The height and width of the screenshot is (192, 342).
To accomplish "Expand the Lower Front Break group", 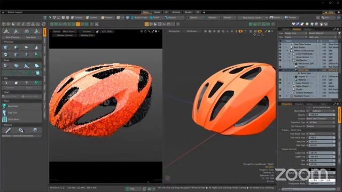I will (290, 54).
